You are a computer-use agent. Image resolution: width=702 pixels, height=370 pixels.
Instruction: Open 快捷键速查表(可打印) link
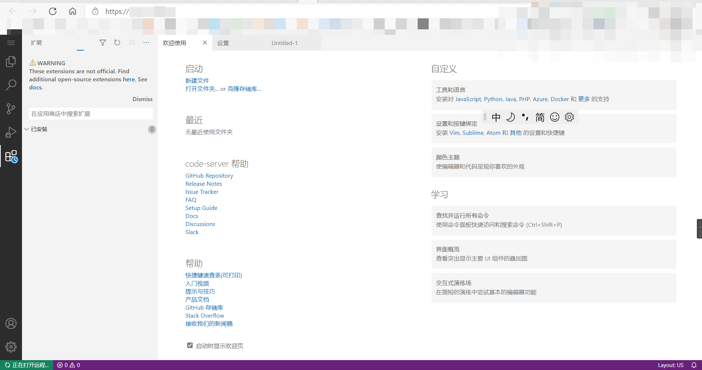coord(214,275)
